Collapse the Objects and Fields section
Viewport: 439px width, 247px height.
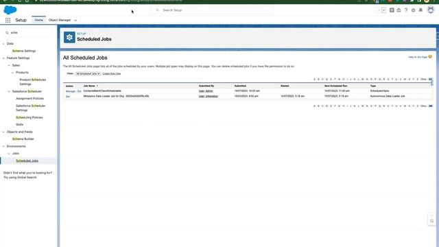tap(3, 132)
